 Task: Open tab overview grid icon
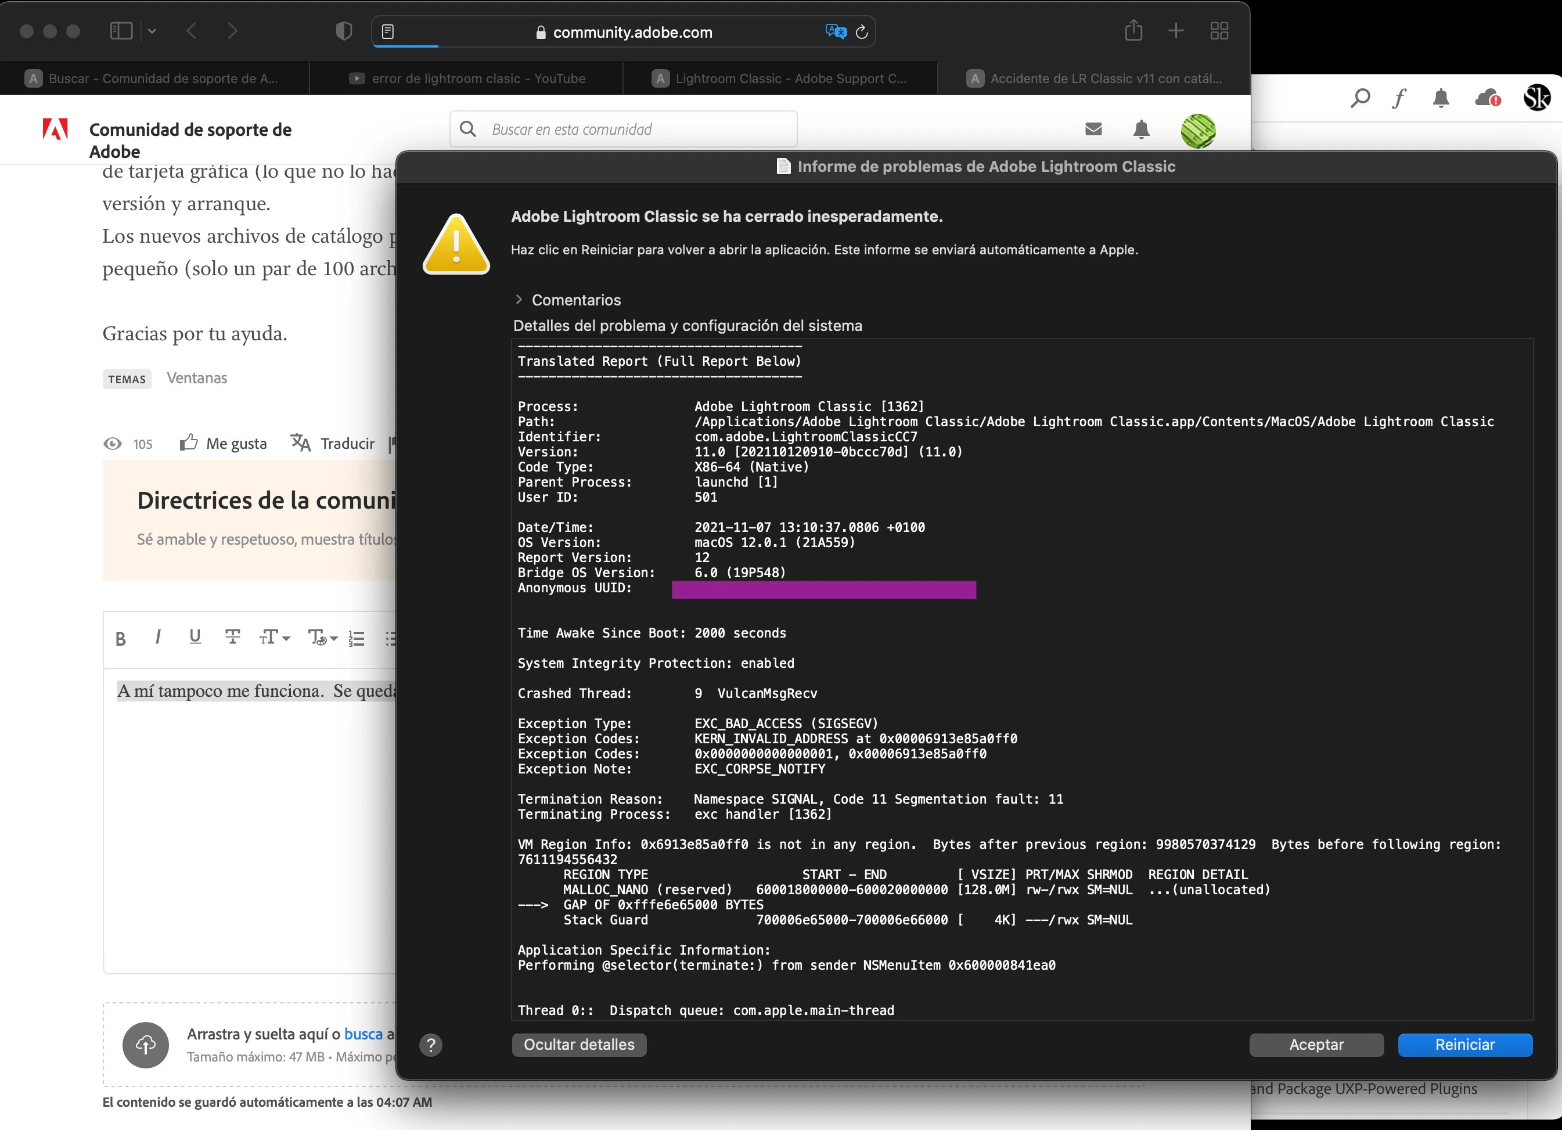click(1219, 31)
